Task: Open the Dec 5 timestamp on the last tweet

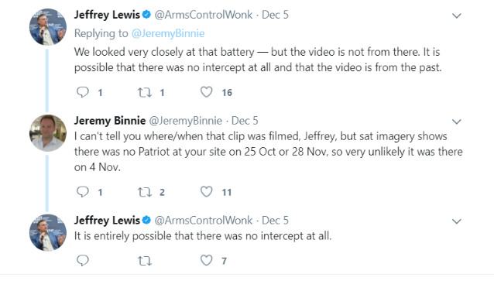Action: point(275,220)
